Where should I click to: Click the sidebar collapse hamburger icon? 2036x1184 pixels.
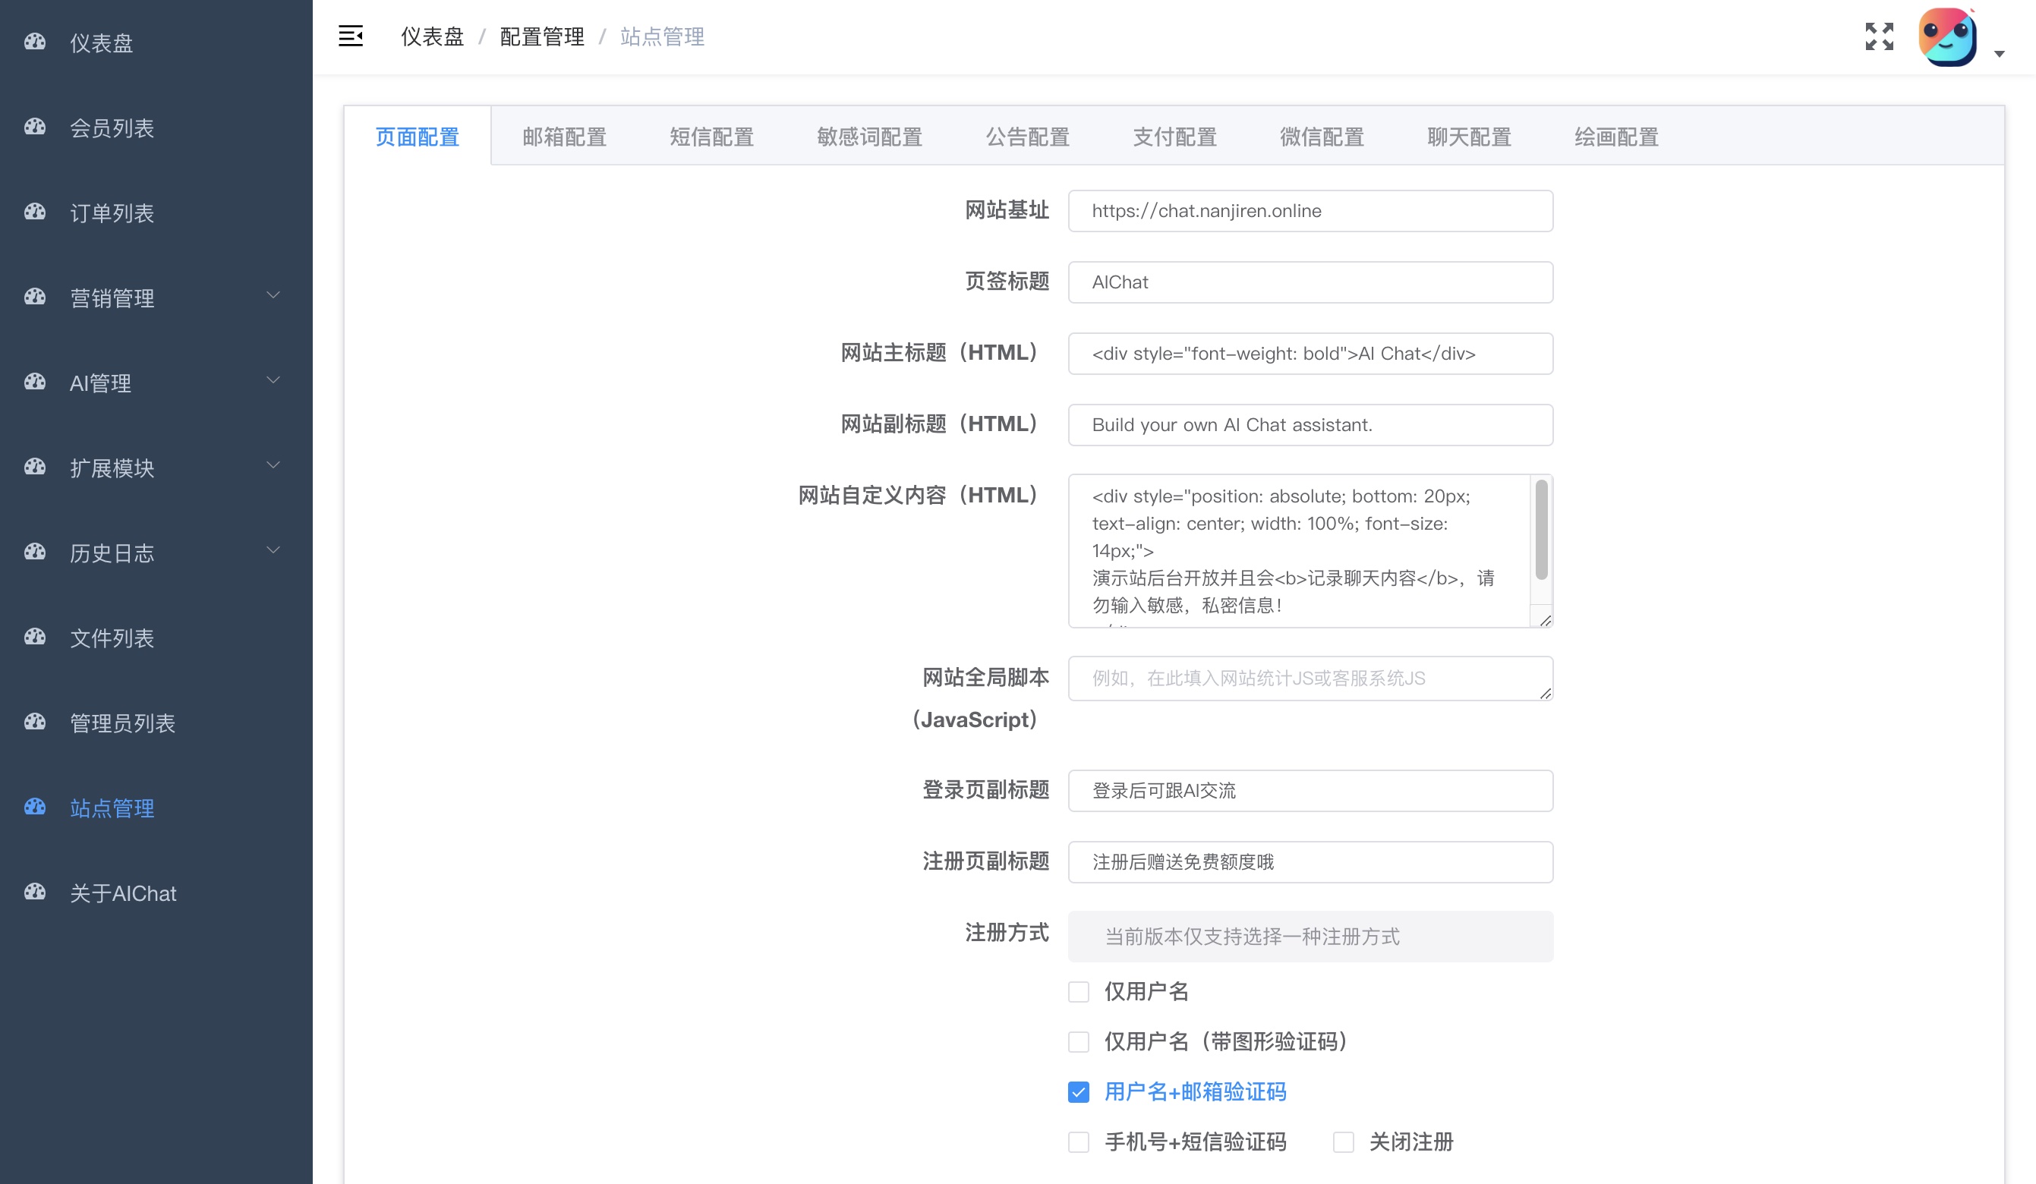click(x=350, y=36)
